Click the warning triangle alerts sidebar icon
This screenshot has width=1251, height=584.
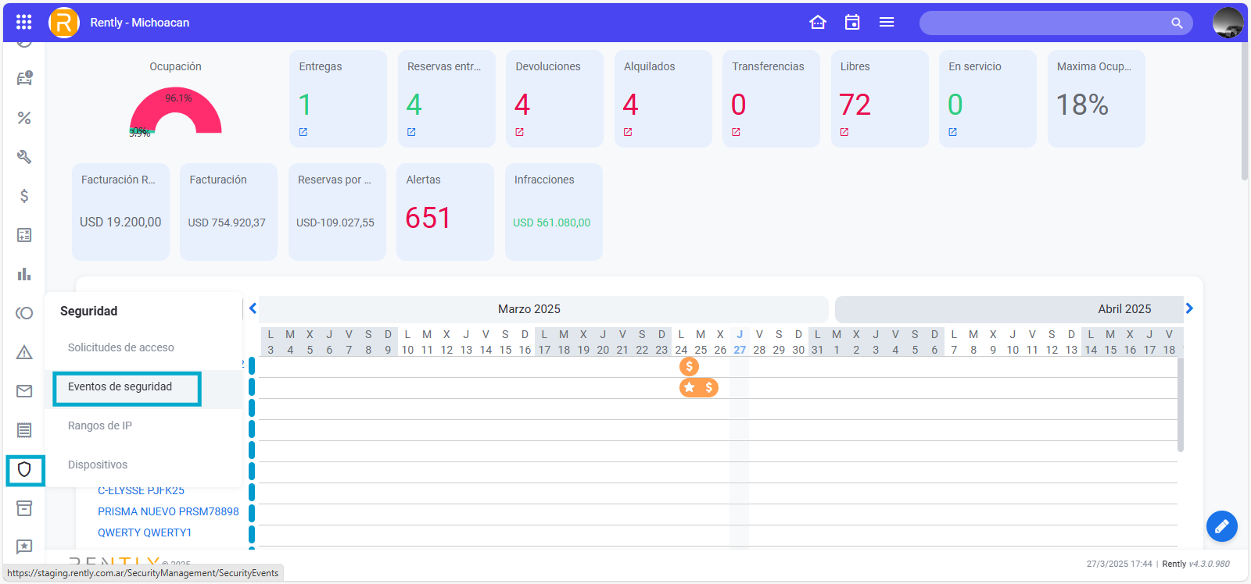[x=24, y=352]
